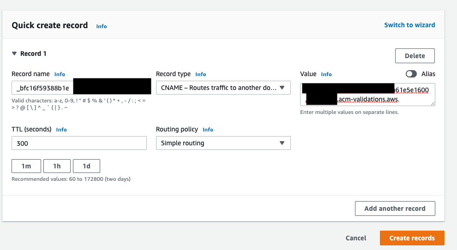Switch to wizard mode

point(409,25)
